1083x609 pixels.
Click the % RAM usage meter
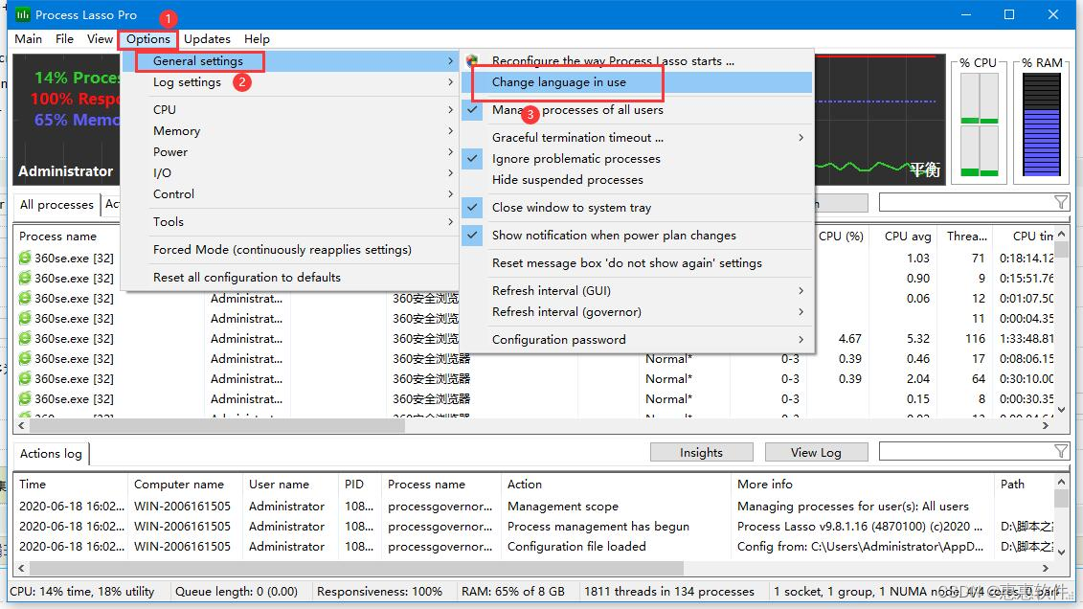pyautogui.click(x=1042, y=124)
